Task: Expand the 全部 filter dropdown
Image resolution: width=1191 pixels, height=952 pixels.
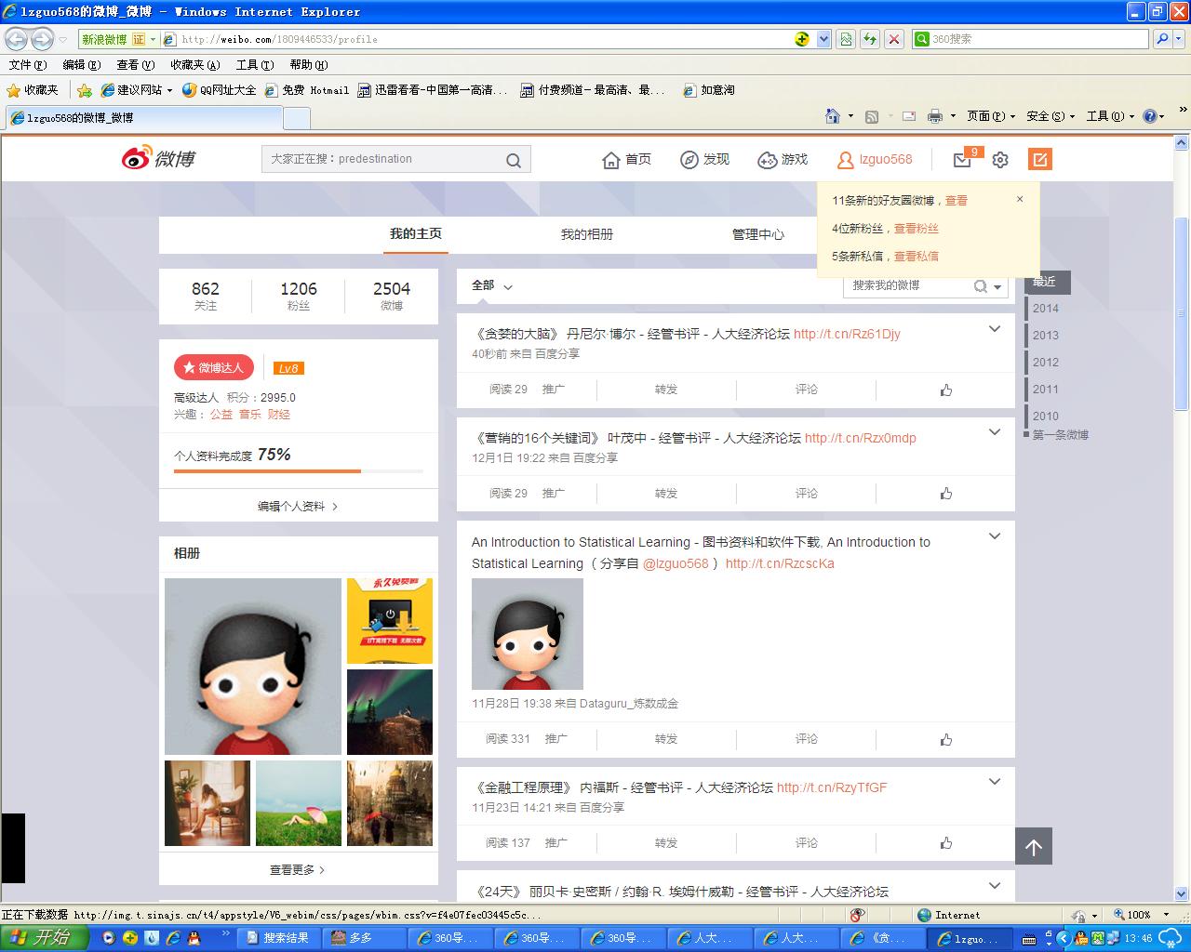Action: click(x=508, y=286)
